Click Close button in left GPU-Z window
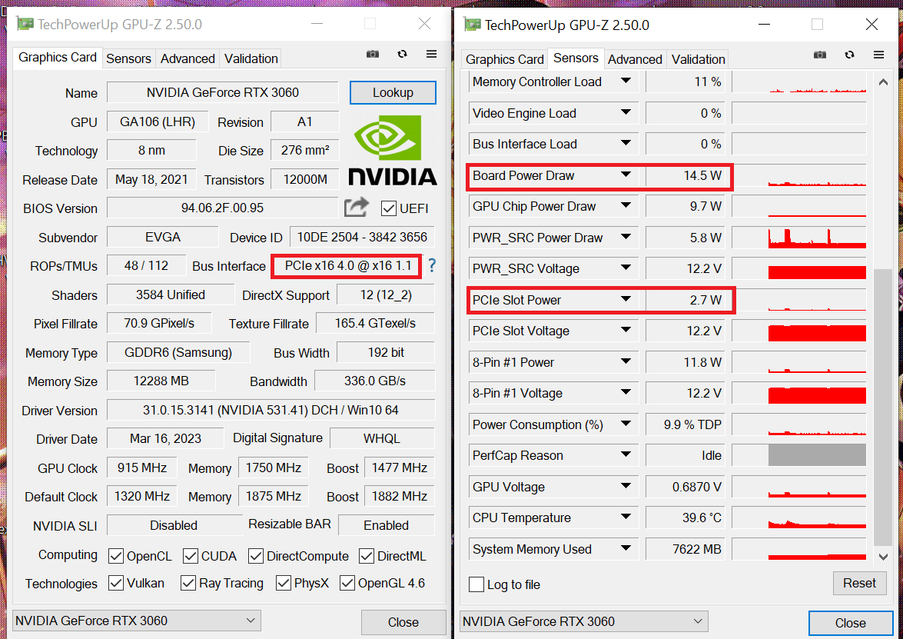 403,622
